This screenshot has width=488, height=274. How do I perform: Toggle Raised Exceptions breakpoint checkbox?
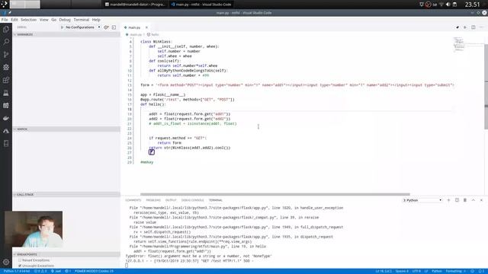click(x=20, y=260)
